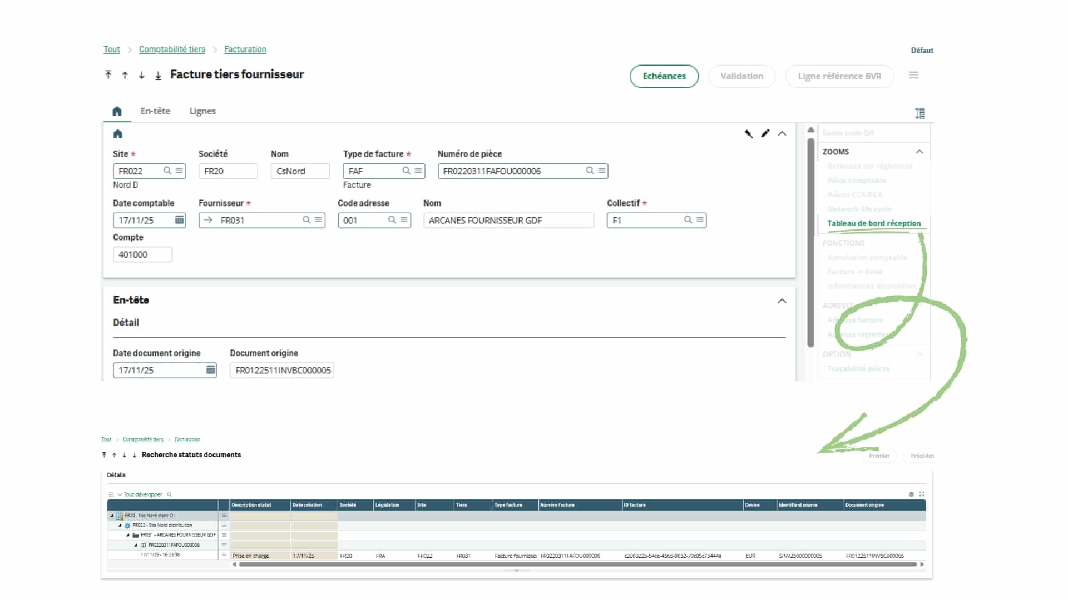Image resolution: width=1068 pixels, height=600 pixels.
Task: Collapse FR022 Site Nord distribution node
Action: coord(120,525)
